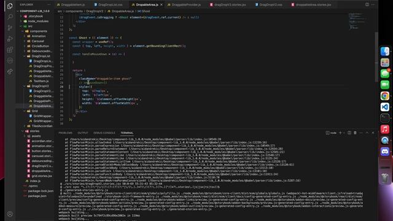Open Visual Studio Code dock icon
Screen dimensions: 393x221
point(385,107)
